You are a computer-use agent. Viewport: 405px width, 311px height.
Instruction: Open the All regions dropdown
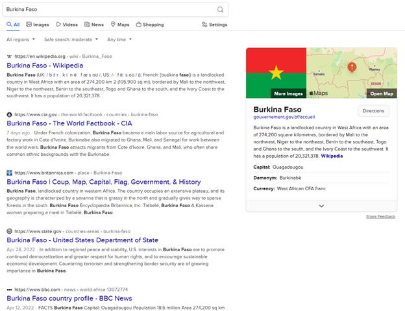[21, 40]
